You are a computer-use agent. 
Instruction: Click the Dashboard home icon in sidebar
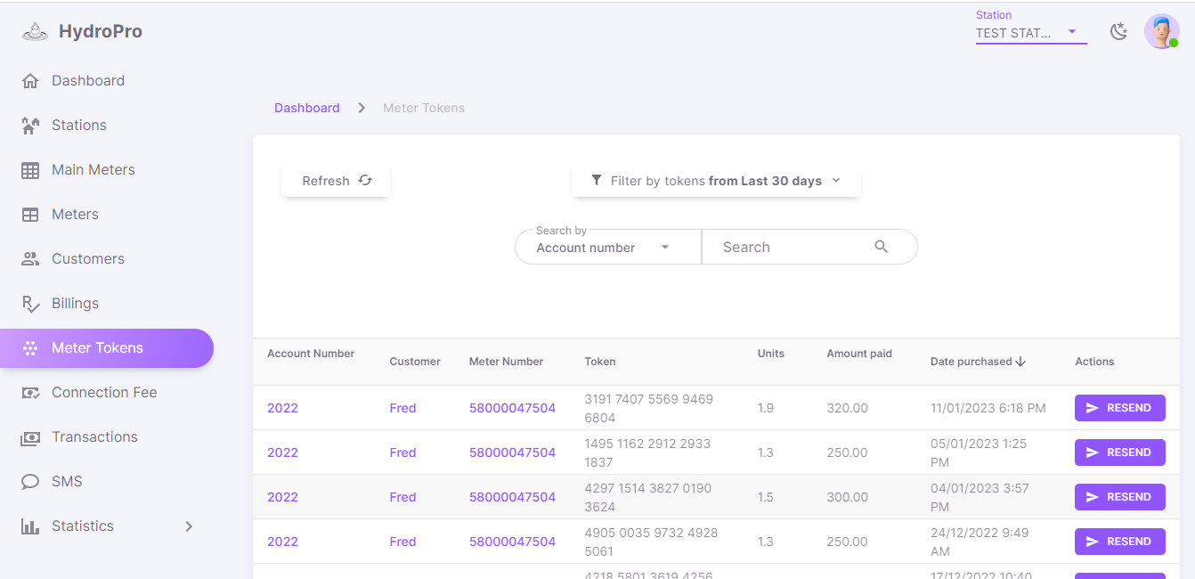(30, 81)
